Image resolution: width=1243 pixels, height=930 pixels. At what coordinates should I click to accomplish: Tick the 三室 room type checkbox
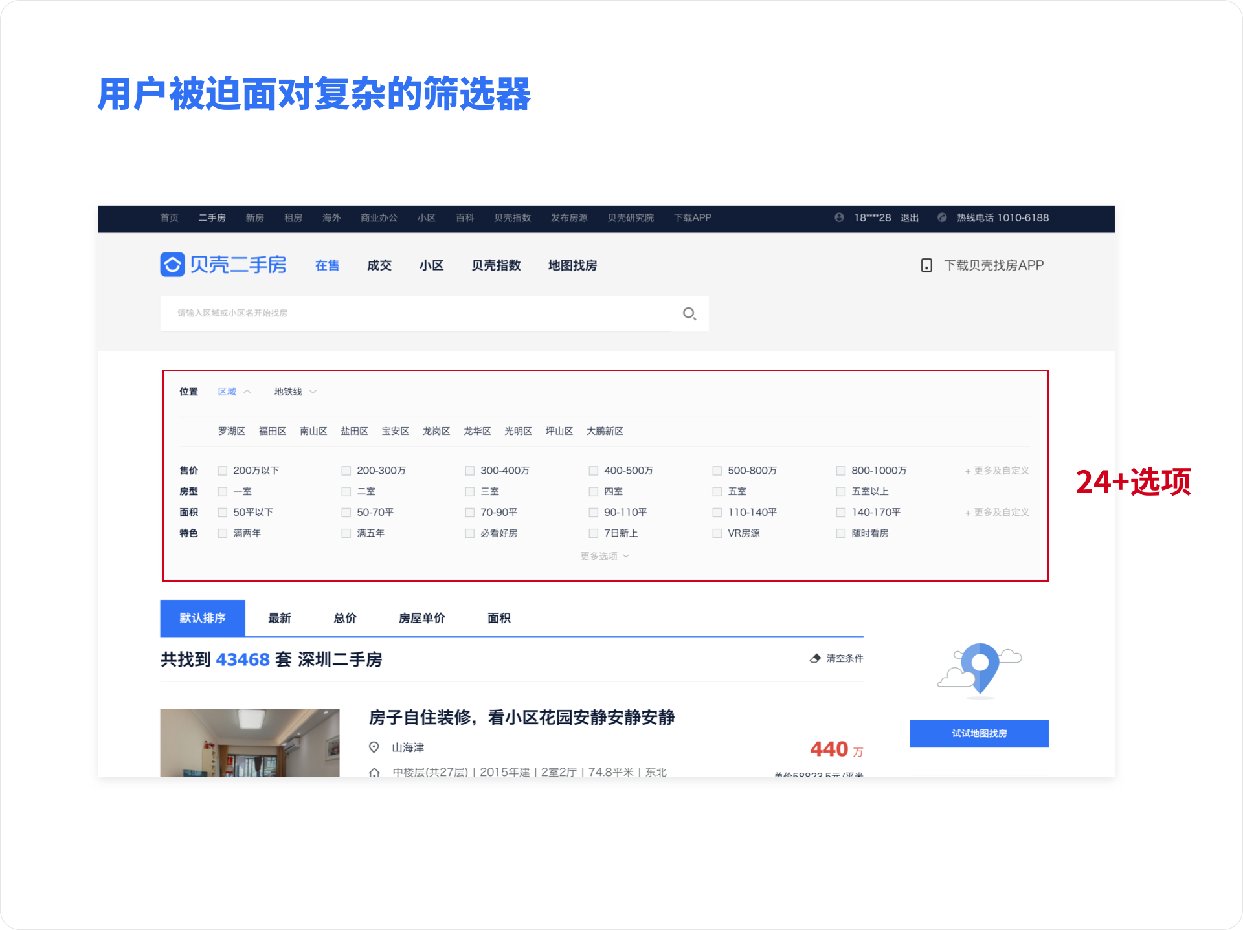pos(470,491)
